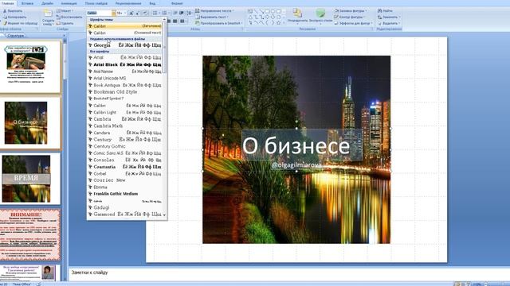Select the Rectangle shape in gallery
The height and width of the screenshot is (286, 510).
point(267,11)
